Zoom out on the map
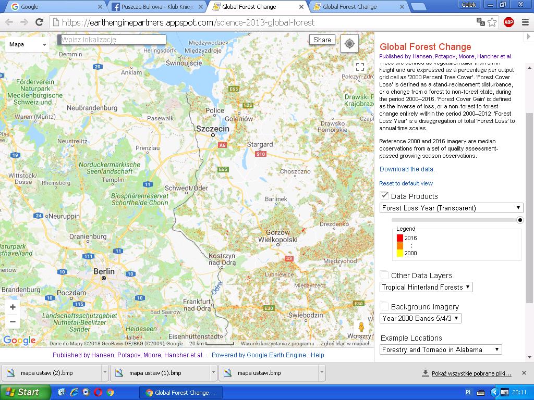This screenshot has width=534, height=400. click(13, 321)
